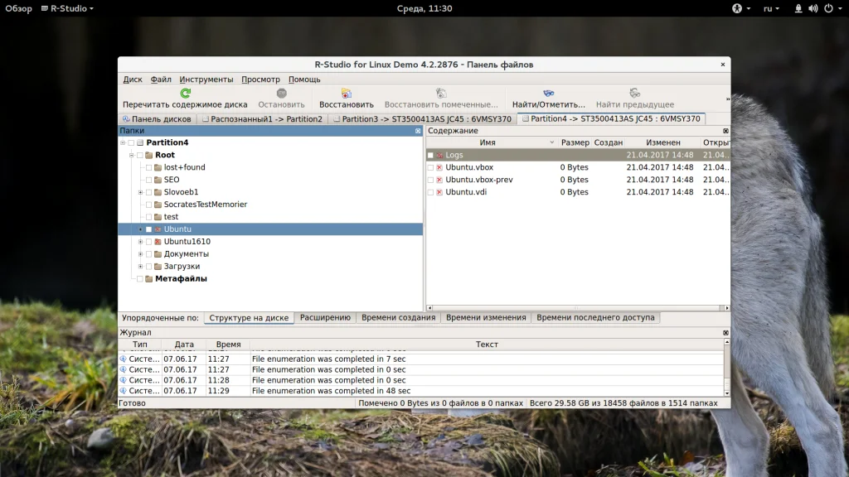
Task: Click the toolbar overflow chevron at the right edge
Action: click(727, 99)
